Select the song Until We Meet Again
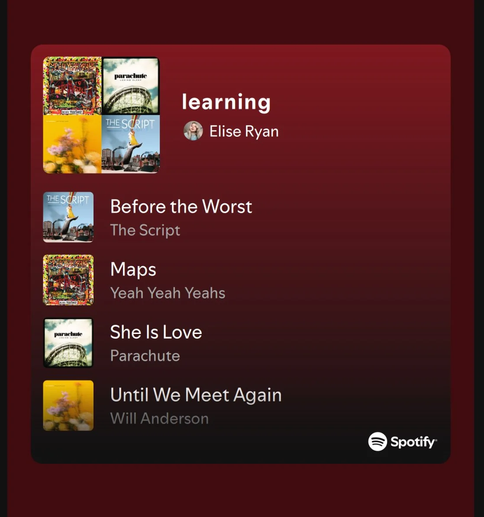484x517 pixels. click(x=196, y=395)
